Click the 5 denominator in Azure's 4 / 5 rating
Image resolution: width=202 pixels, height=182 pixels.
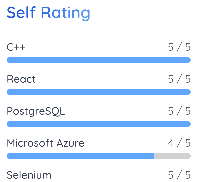coord(188,143)
